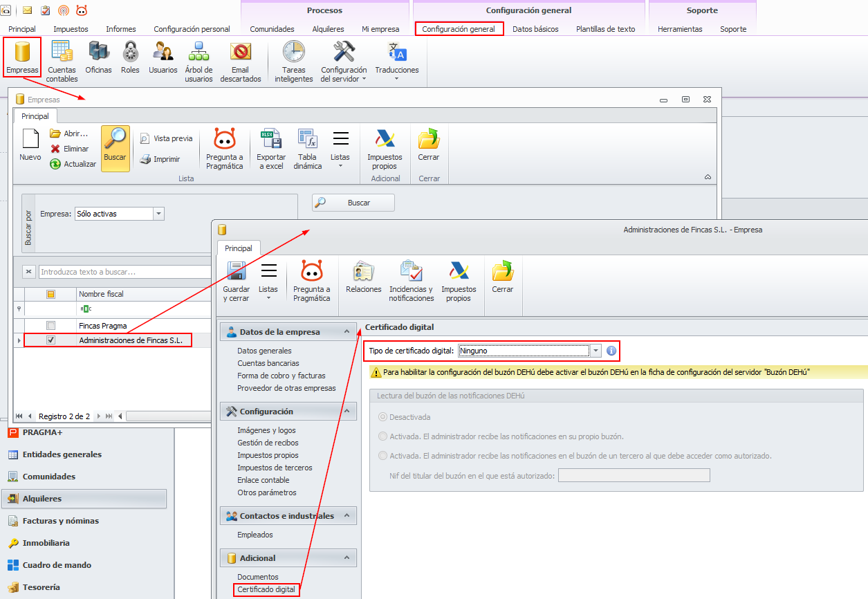This screenshot has width=868, height=599.
Task: Open Tabla dinámica
Action: tap(308, 149)
